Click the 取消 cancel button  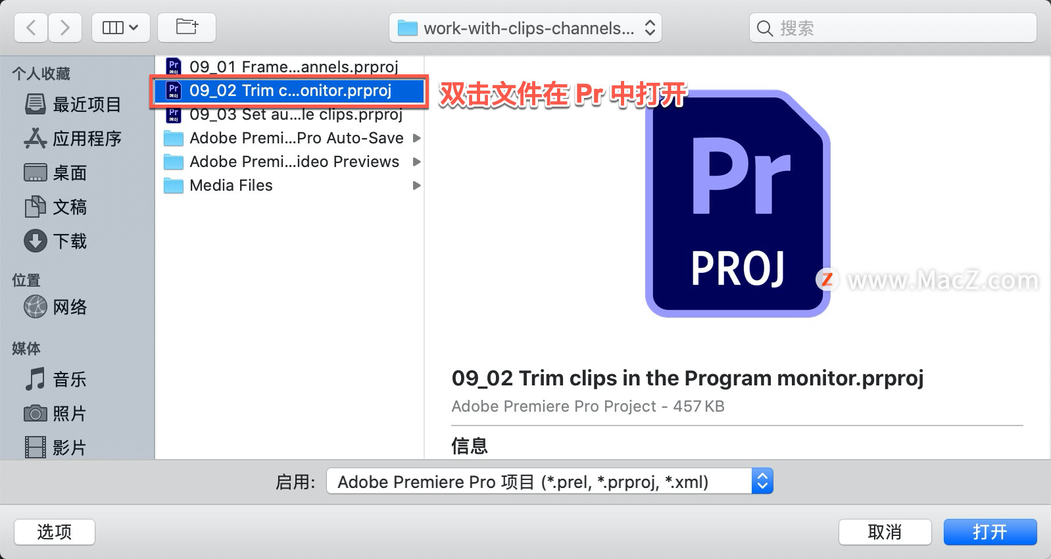click(885, 532)
